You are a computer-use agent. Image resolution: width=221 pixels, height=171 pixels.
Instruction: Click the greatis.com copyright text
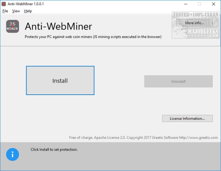coord(144,137)
